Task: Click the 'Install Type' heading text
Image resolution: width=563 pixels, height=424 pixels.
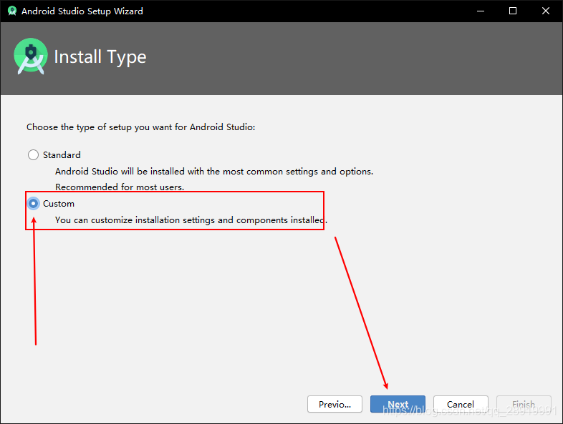Action: (100, 57)
